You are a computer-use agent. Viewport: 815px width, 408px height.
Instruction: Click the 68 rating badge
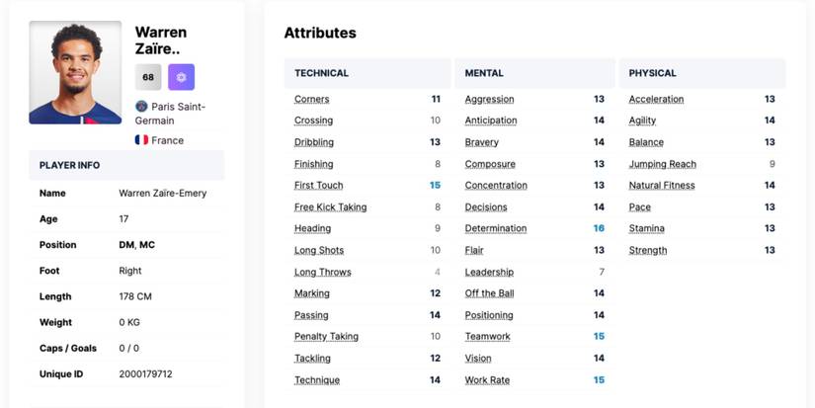click(148, 77)
